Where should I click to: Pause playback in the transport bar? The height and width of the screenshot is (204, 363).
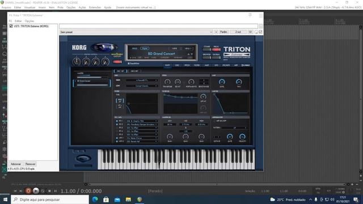56,191
